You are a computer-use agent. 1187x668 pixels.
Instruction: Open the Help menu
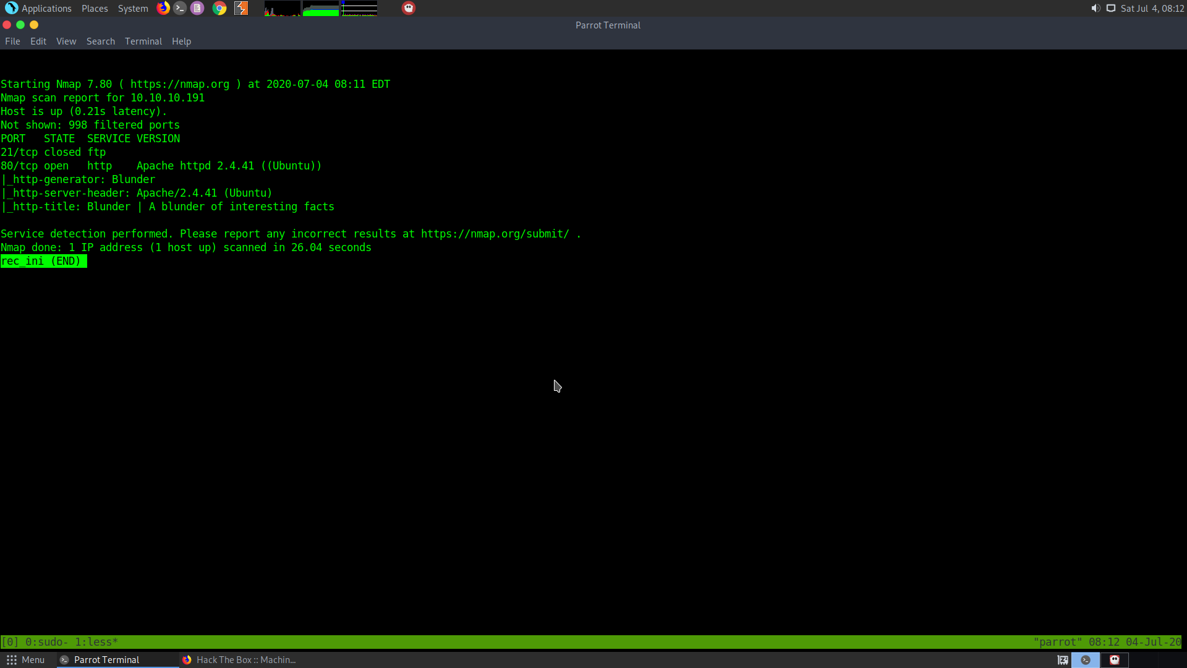pos(181,41)
